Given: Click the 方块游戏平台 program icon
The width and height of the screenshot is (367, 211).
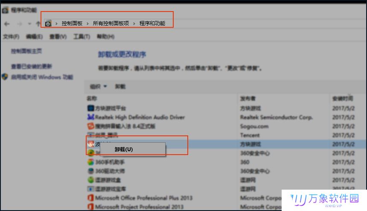Looking at the screenshot, I should click(91, 108).
